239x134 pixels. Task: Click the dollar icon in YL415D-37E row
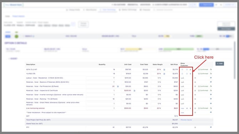190,74
